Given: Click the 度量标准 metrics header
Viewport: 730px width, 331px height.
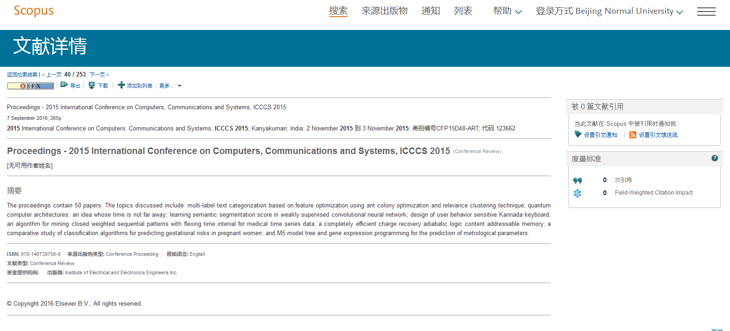Looking at the screenshot, I should coord(586,159).
